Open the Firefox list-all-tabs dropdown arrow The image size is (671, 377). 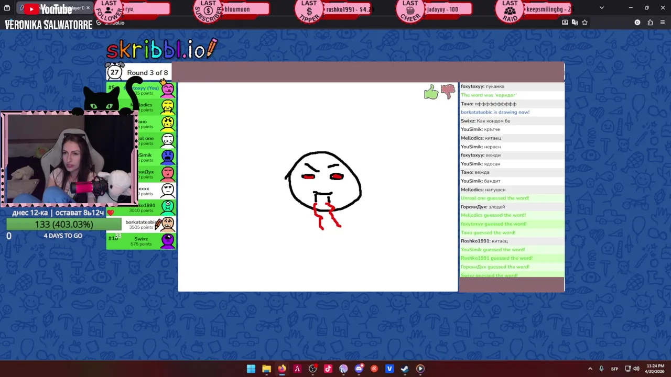601,8
